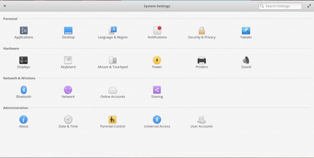Open Online Accounts cloud icon
The height and width of the screenshot is (158, 314).
[x=113, y=90]
